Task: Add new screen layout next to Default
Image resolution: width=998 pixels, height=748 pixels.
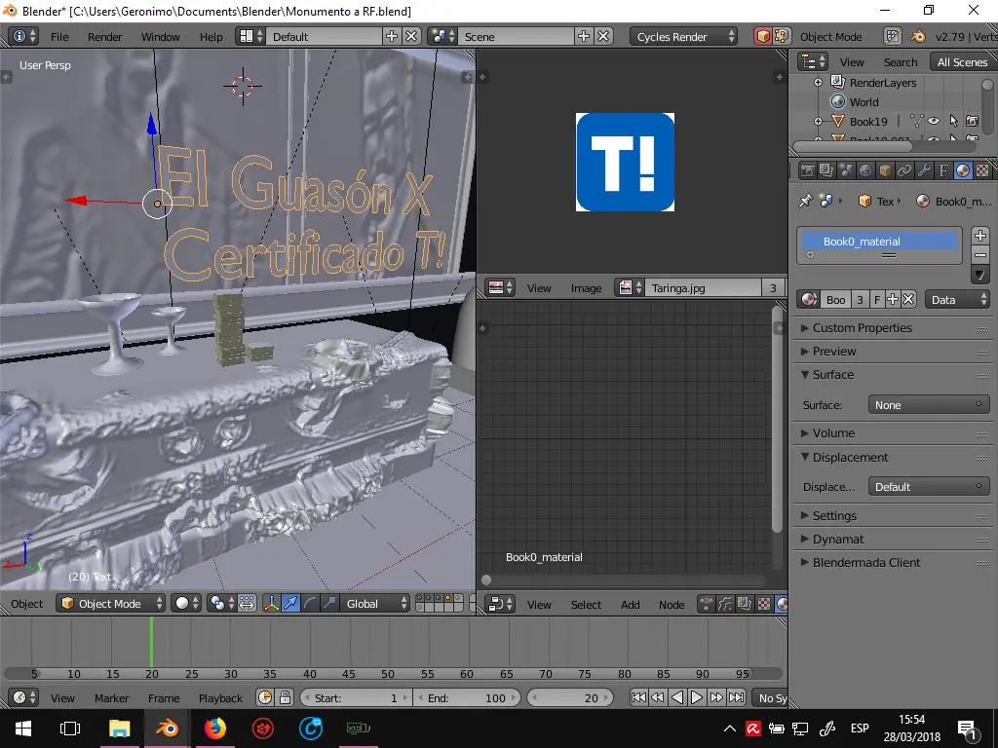Action: 392,36
